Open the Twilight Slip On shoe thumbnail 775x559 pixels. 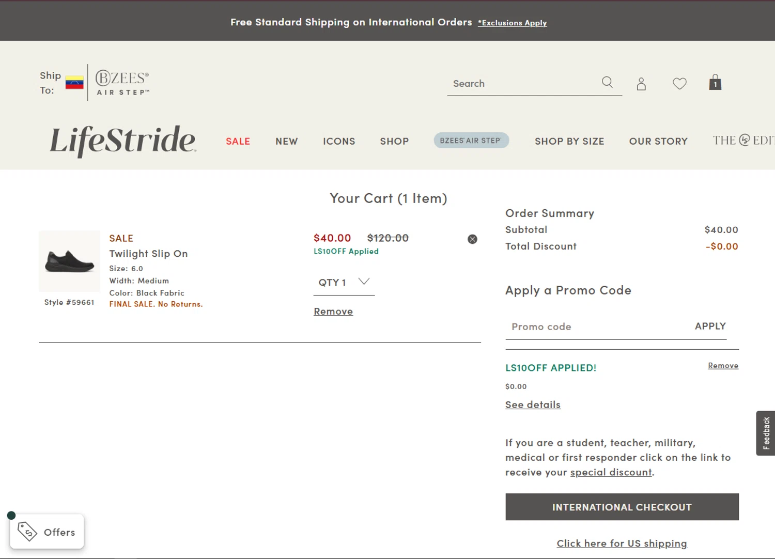point(70,261)
